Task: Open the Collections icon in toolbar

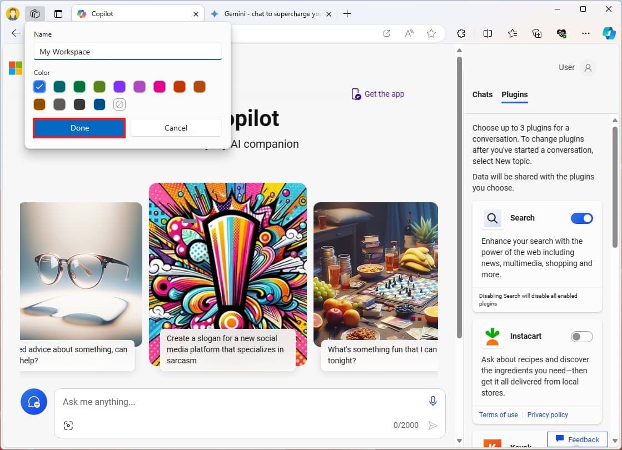Action: point(537,33)
